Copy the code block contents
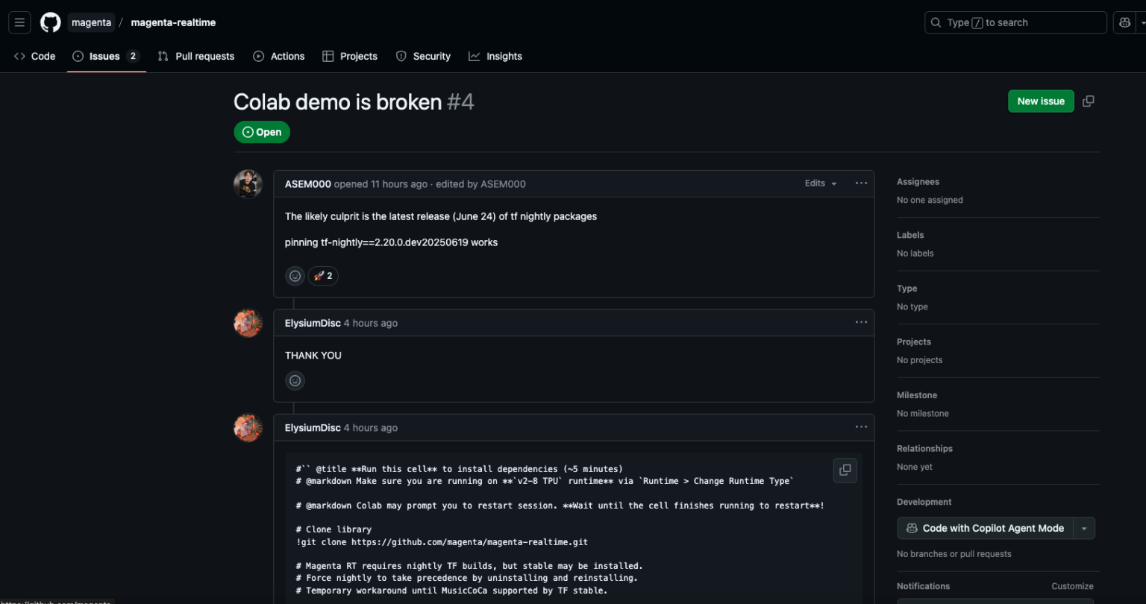This screenshot has height=604, width=1146. [845, 470]
